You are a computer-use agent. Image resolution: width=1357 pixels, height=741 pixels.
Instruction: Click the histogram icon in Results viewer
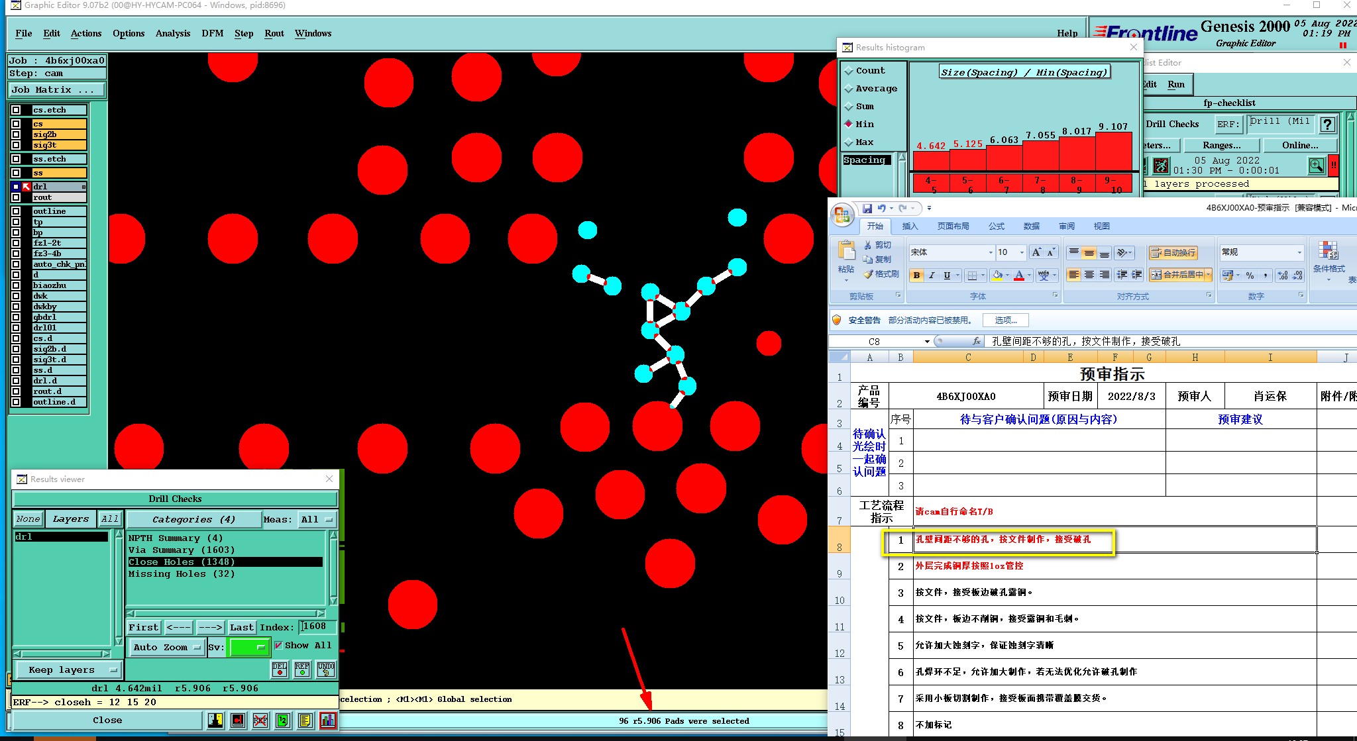[x=327, y=720]
